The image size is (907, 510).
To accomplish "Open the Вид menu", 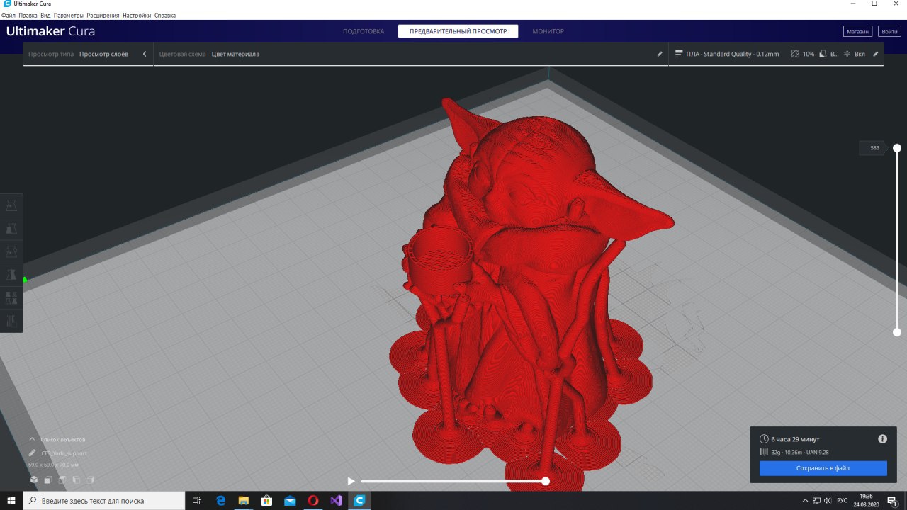I will click(45, 15).
